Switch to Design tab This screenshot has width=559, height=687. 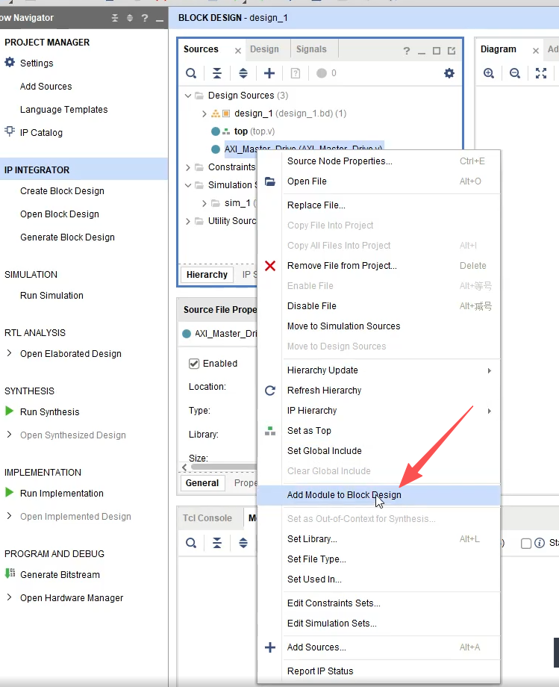coord(264,49)
